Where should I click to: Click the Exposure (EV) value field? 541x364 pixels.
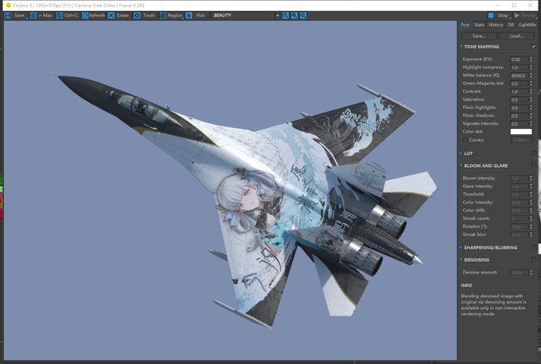tap(520, 60)
